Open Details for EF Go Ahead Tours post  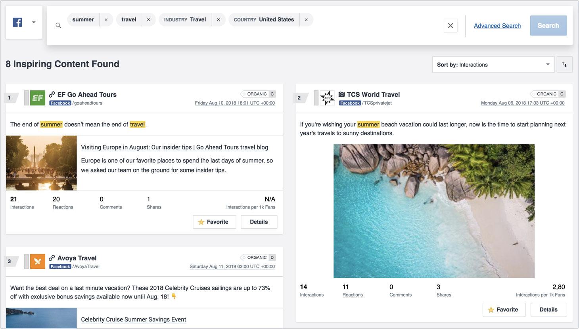click(259, 222)
